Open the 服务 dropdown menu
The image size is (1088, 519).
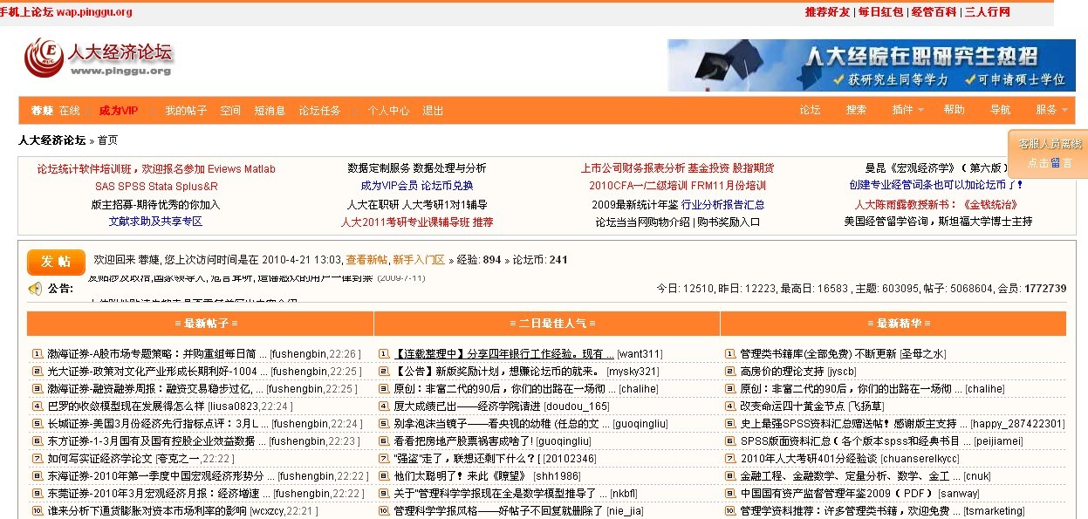click(x=1051, y=111)
